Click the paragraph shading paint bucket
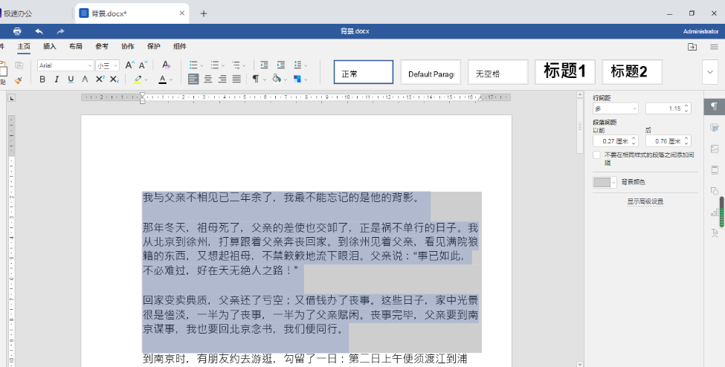 [x=277, y=79]
